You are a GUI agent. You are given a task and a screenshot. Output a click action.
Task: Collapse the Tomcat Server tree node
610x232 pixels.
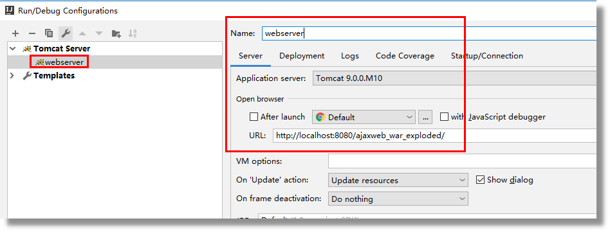[13, 49]
